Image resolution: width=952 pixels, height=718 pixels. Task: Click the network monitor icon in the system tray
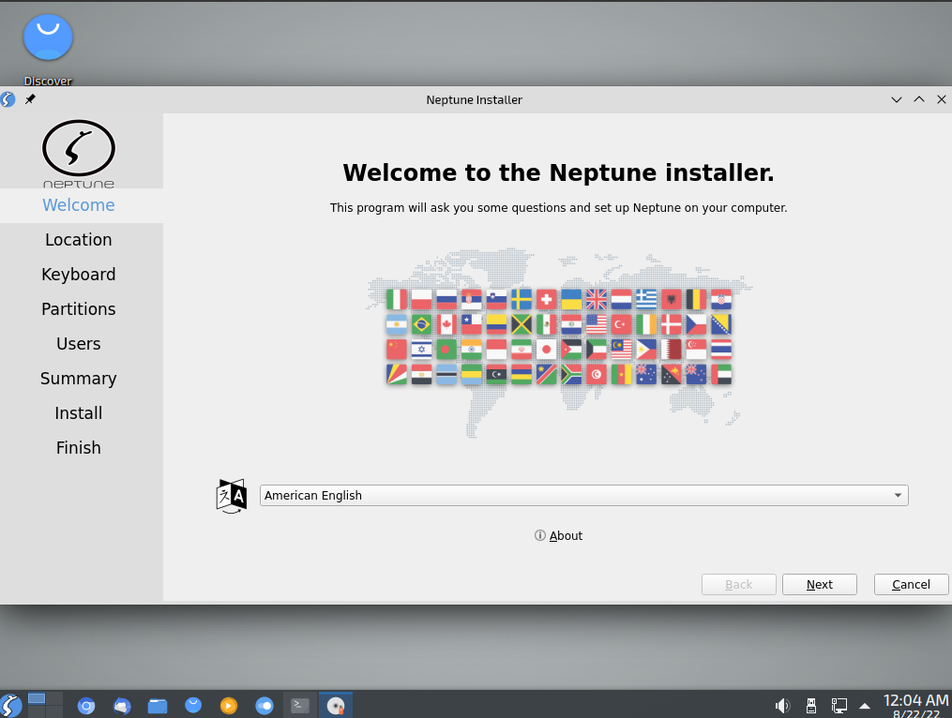pyautogui.click(x=839, y=705)
